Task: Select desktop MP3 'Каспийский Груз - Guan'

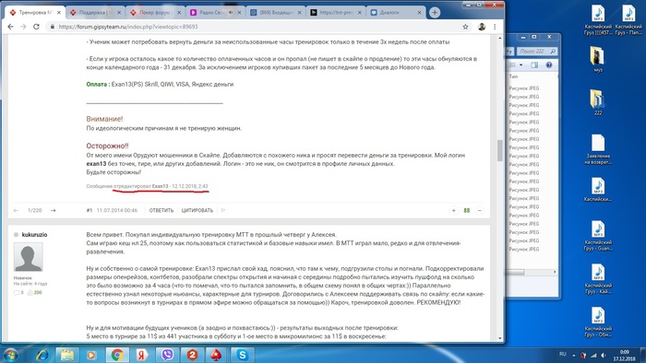Action: [x=598, y=236]
